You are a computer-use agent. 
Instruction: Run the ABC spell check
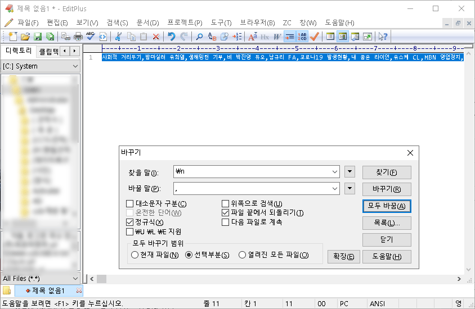click(x=90, y=37)
